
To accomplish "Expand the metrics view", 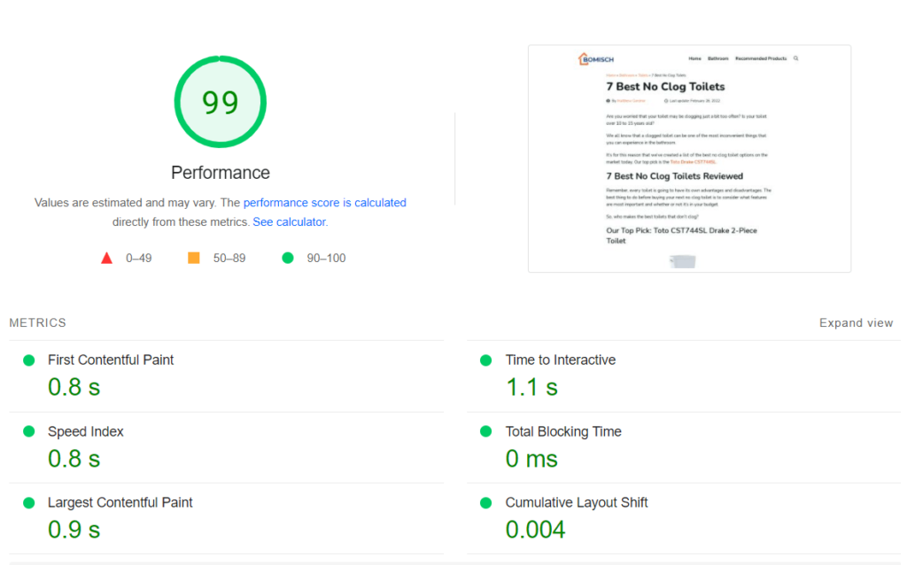I will 856,323.
